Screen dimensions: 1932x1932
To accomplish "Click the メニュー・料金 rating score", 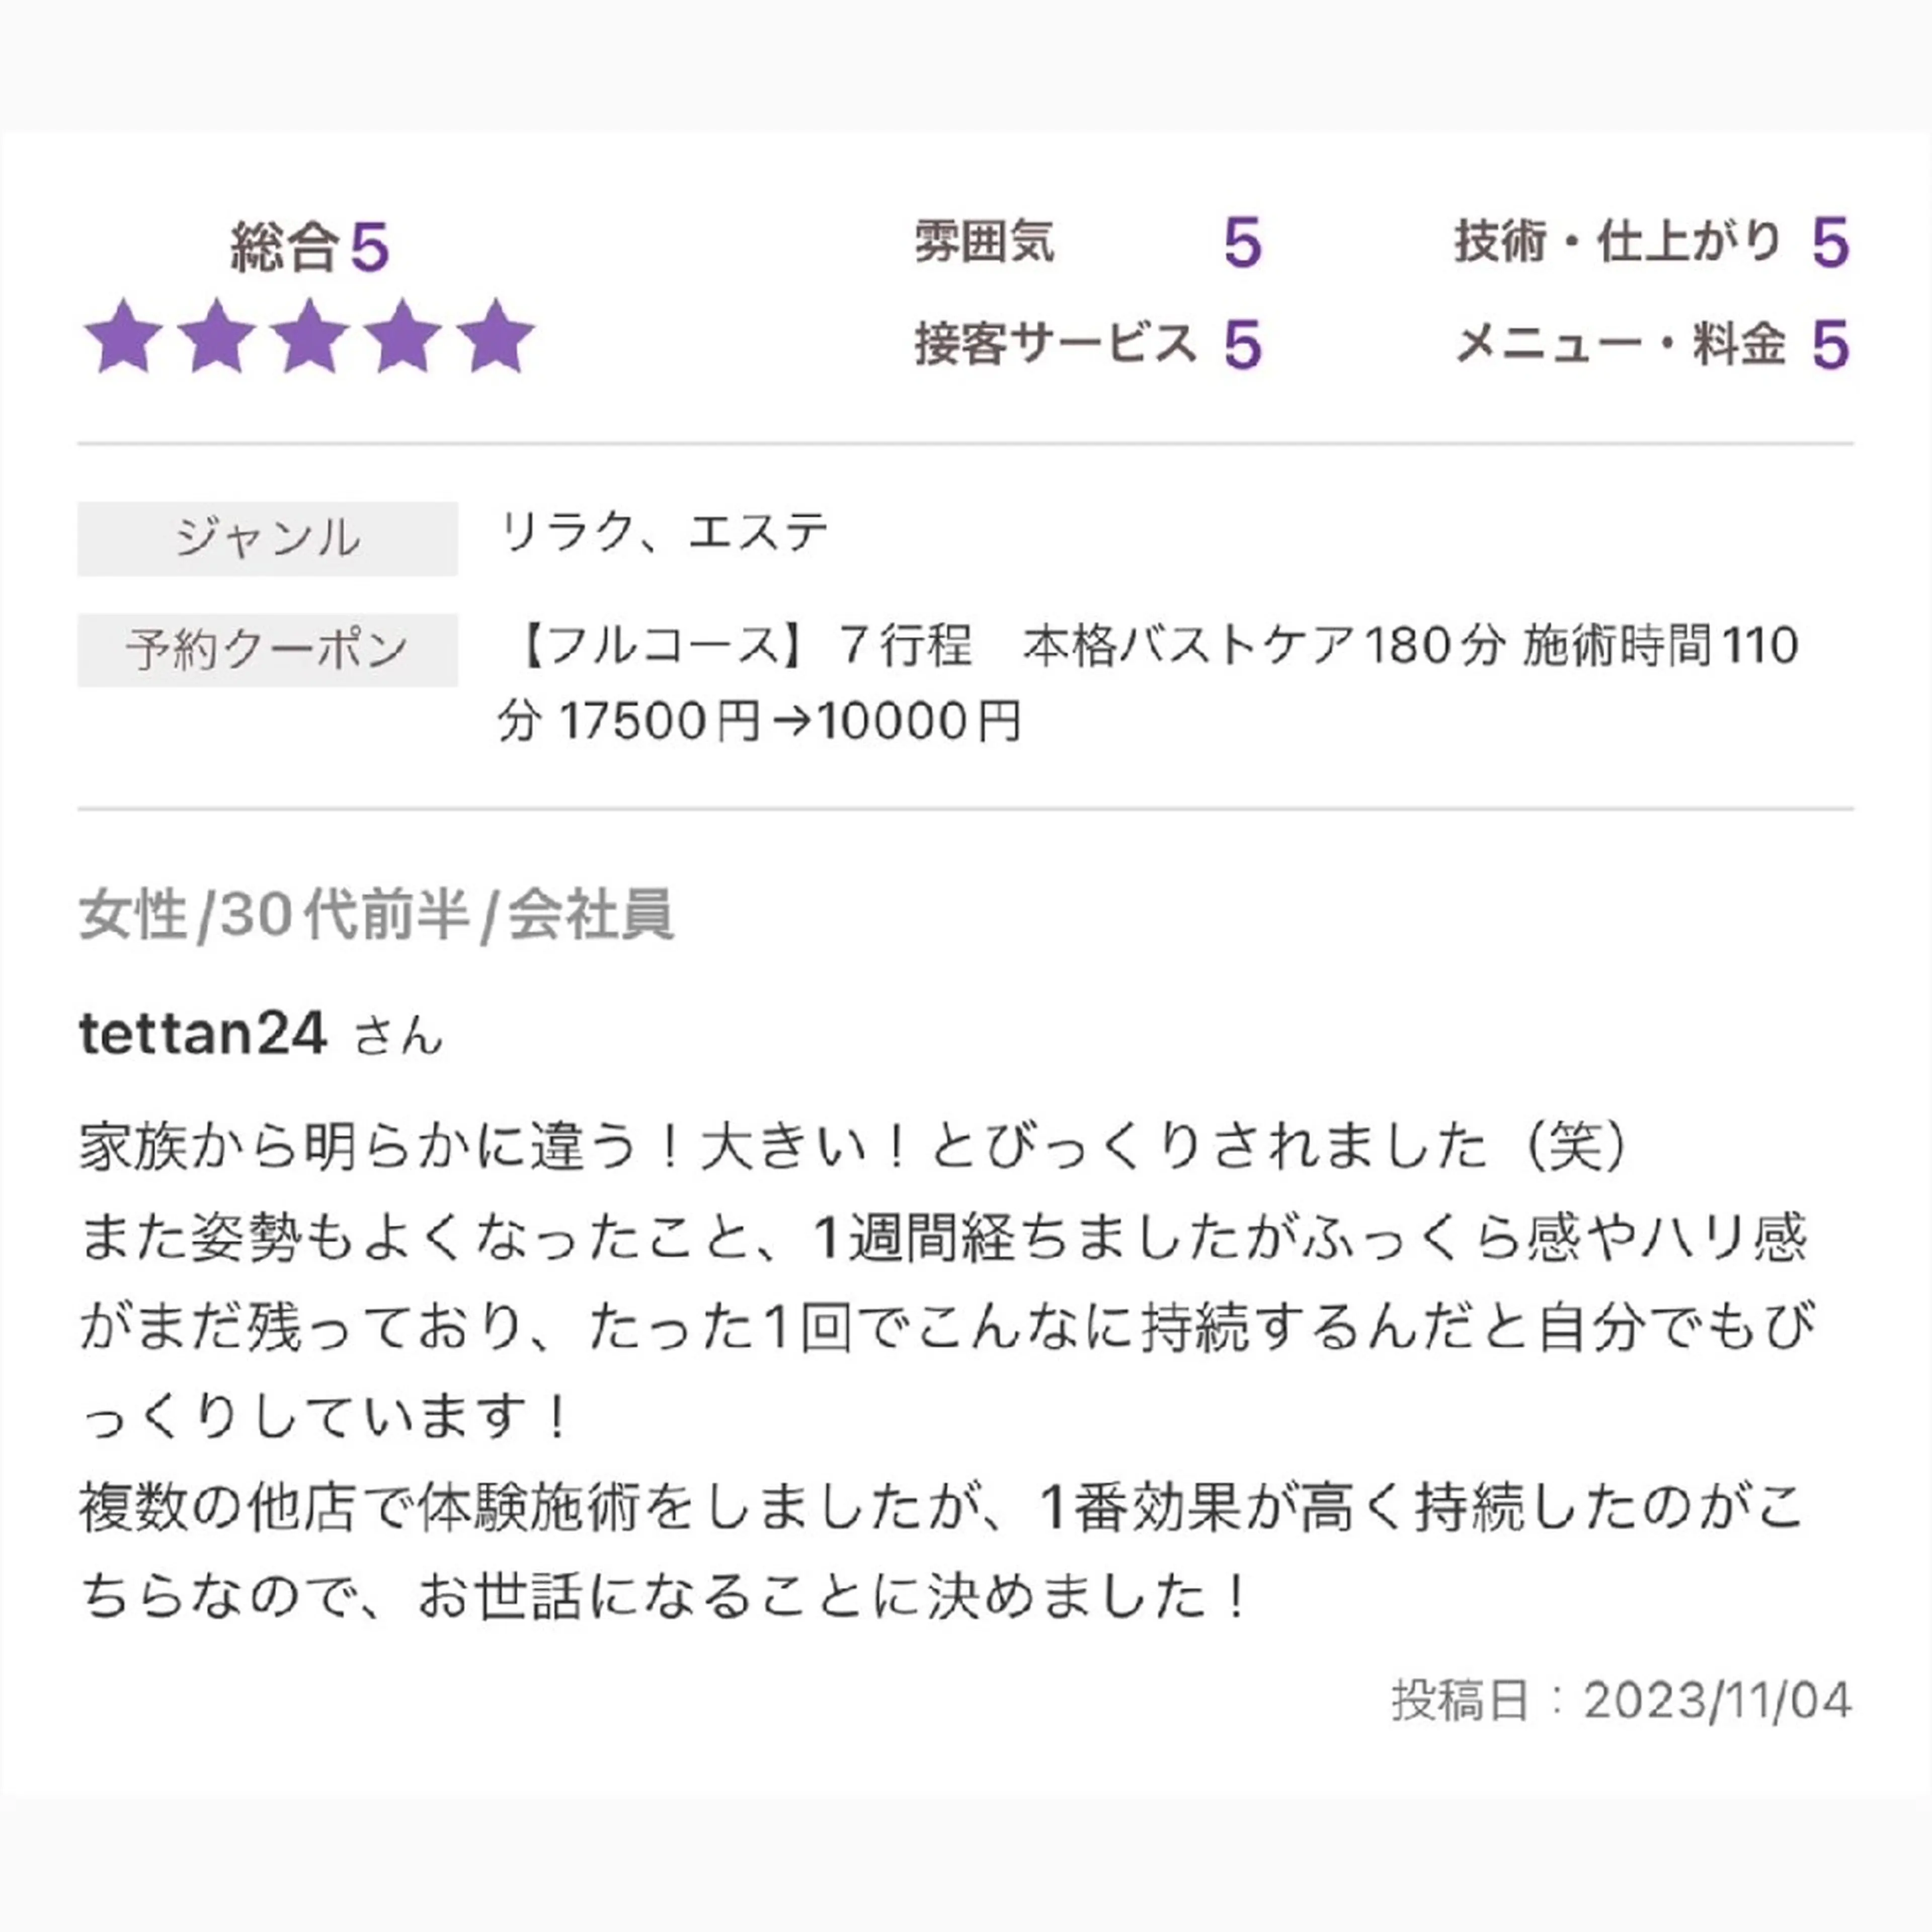I will tap(1830, 345).
